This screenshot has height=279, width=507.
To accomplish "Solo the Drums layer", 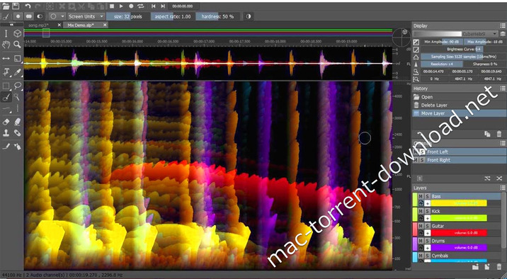I will 427,241.
